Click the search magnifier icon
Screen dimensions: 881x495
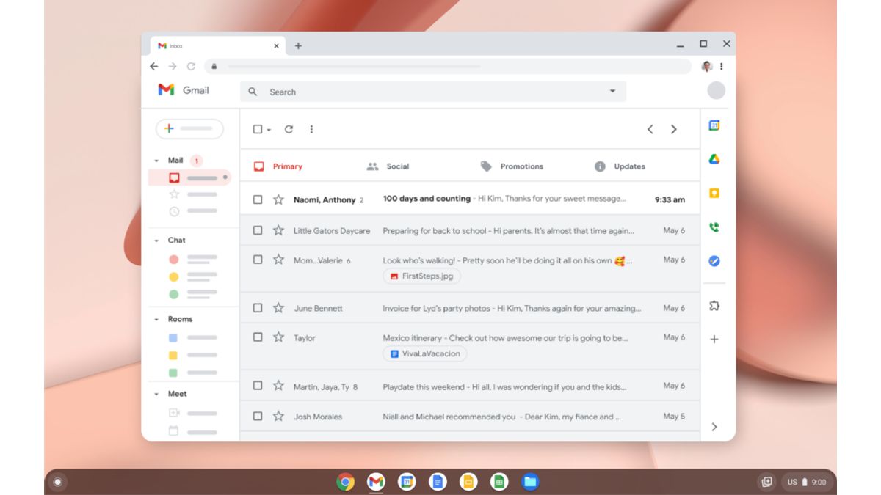[253, 92]
